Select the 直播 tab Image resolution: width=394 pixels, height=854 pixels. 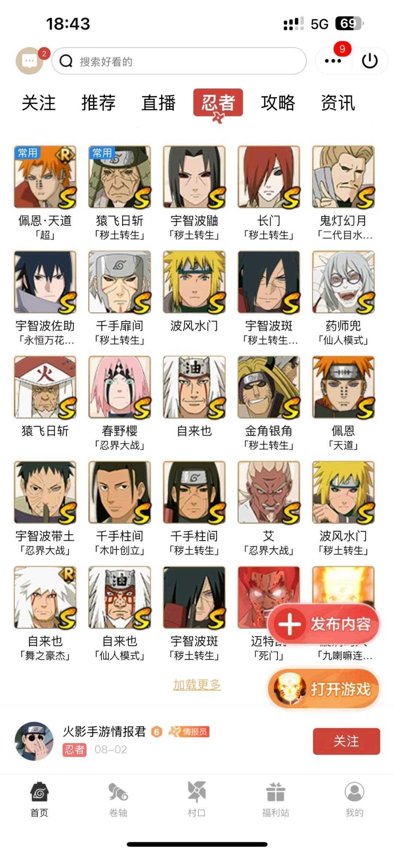(158, 102)
